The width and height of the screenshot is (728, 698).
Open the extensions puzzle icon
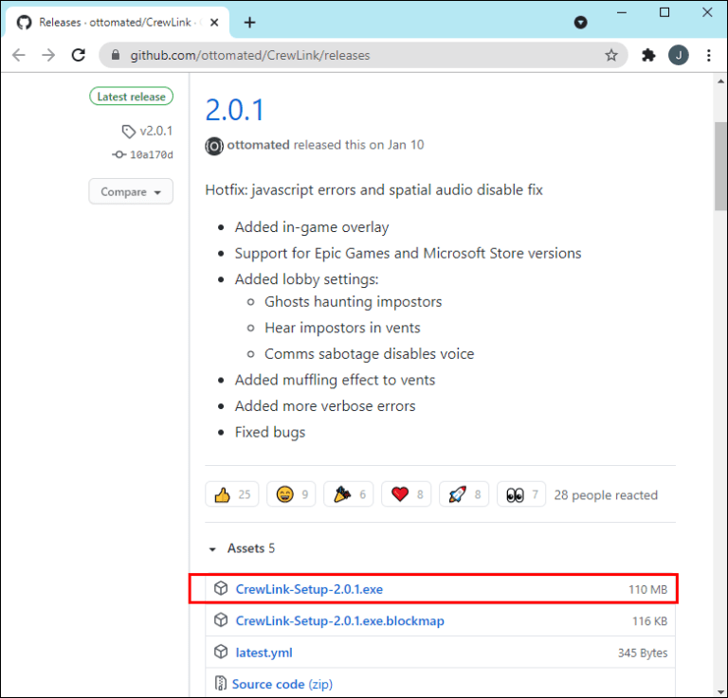coord(648,55)
